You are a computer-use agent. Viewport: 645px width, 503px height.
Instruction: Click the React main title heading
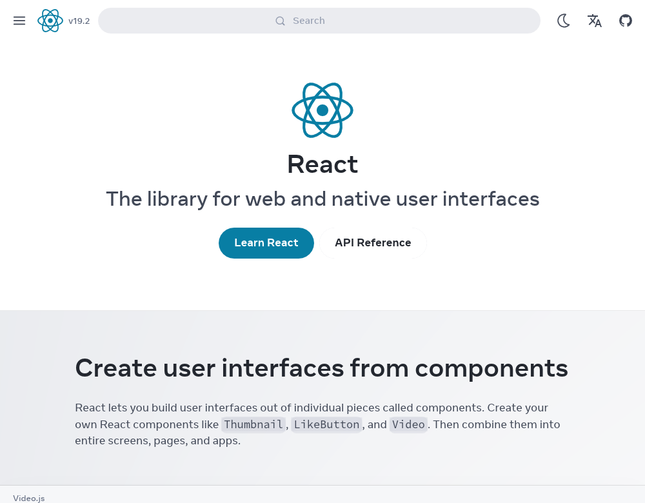click(322, 164)
